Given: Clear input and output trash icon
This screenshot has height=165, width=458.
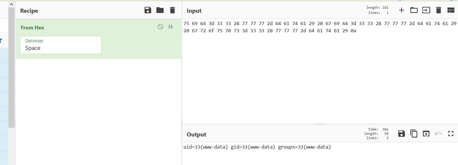Looking at the screenshot, I should [x=439, y=10].
